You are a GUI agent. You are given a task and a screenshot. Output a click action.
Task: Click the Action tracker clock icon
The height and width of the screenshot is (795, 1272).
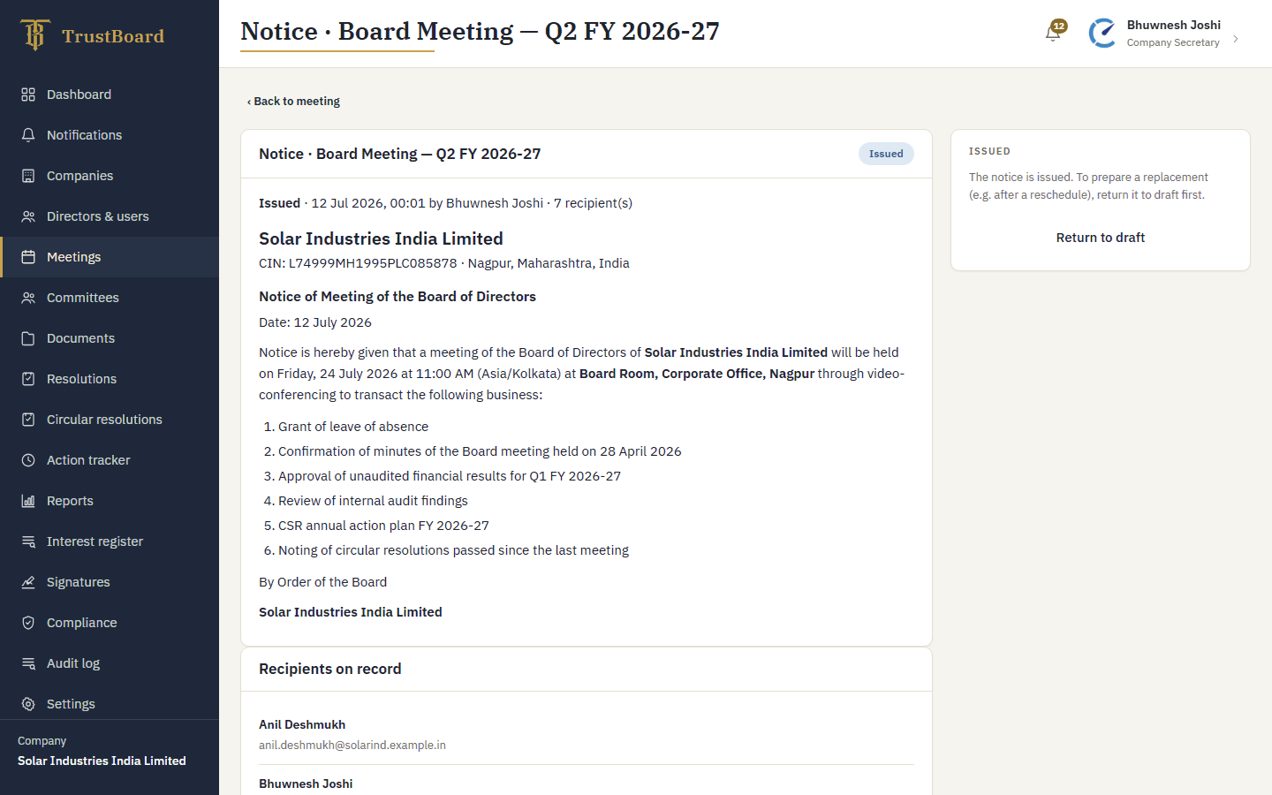point(28,460)
